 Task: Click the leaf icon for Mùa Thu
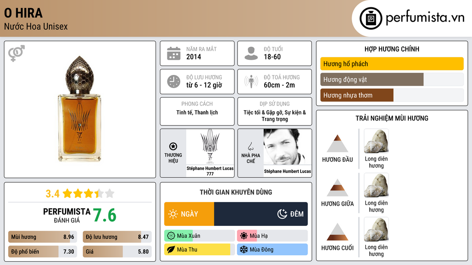point(171,249)
